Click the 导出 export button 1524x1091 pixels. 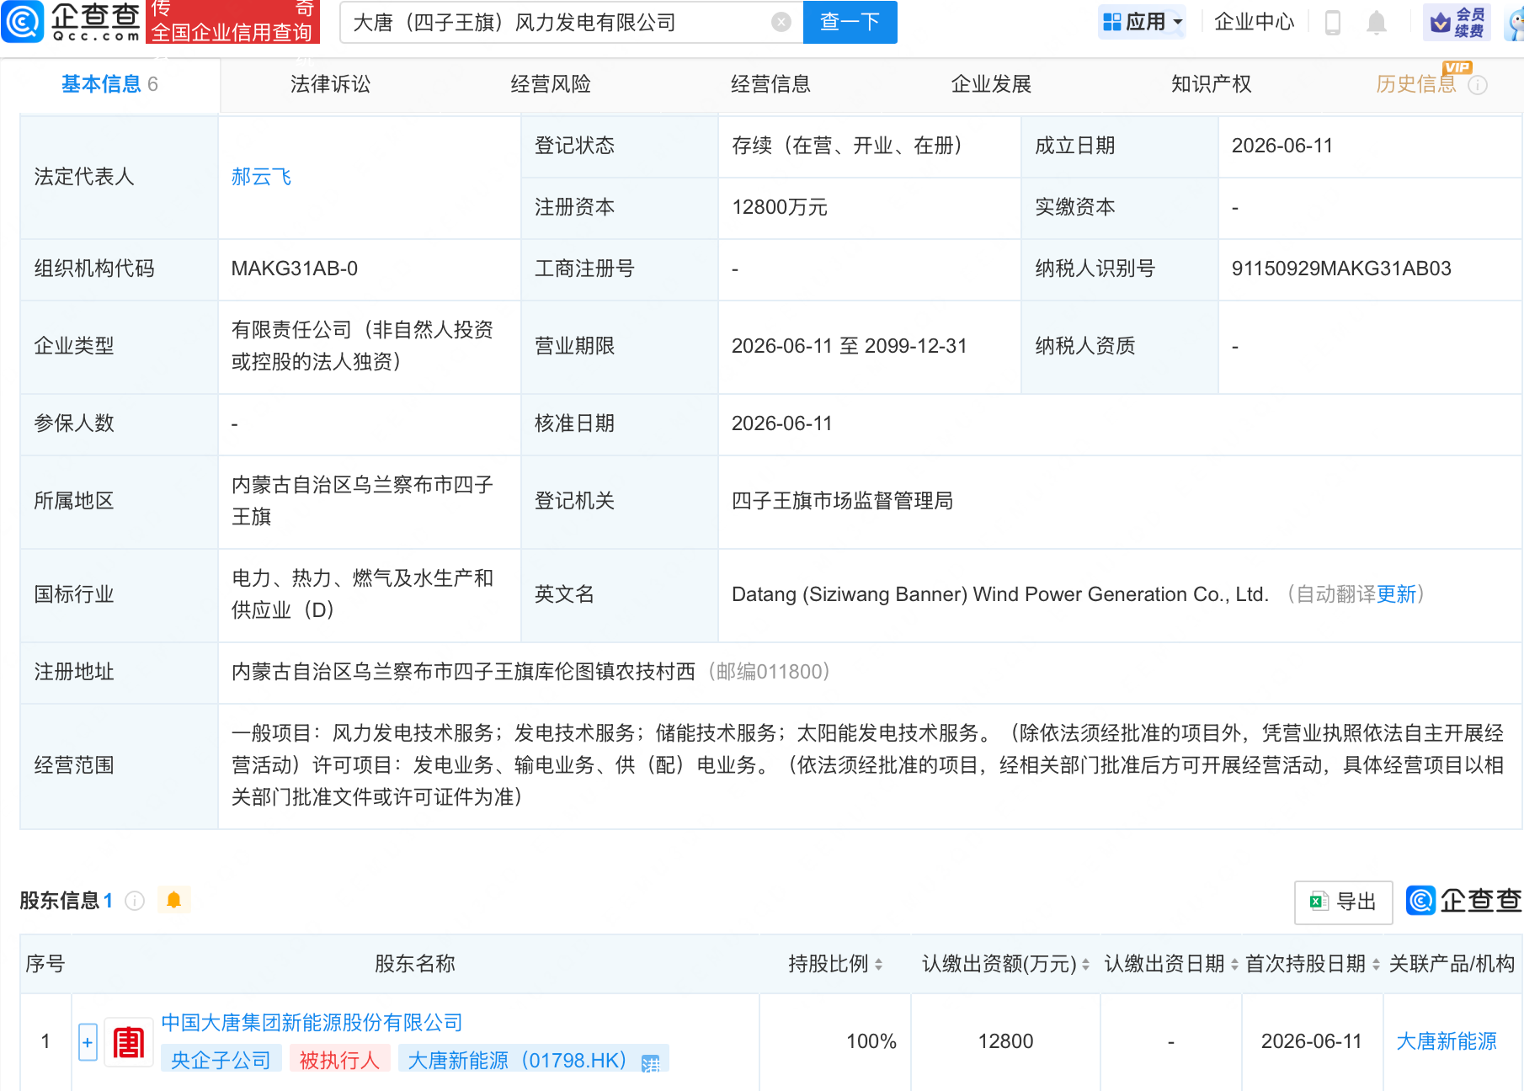pos(1344,902)
